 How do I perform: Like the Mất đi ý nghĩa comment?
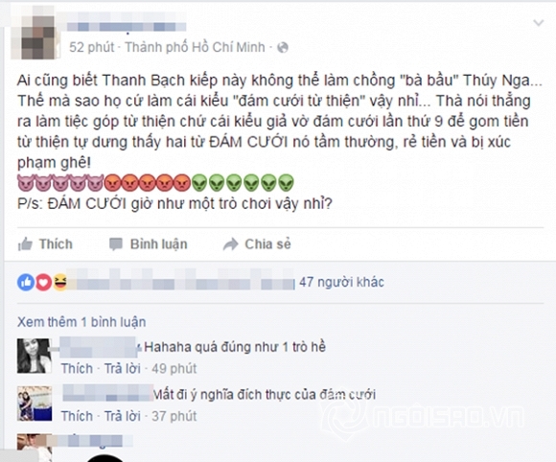click(77, 416)
